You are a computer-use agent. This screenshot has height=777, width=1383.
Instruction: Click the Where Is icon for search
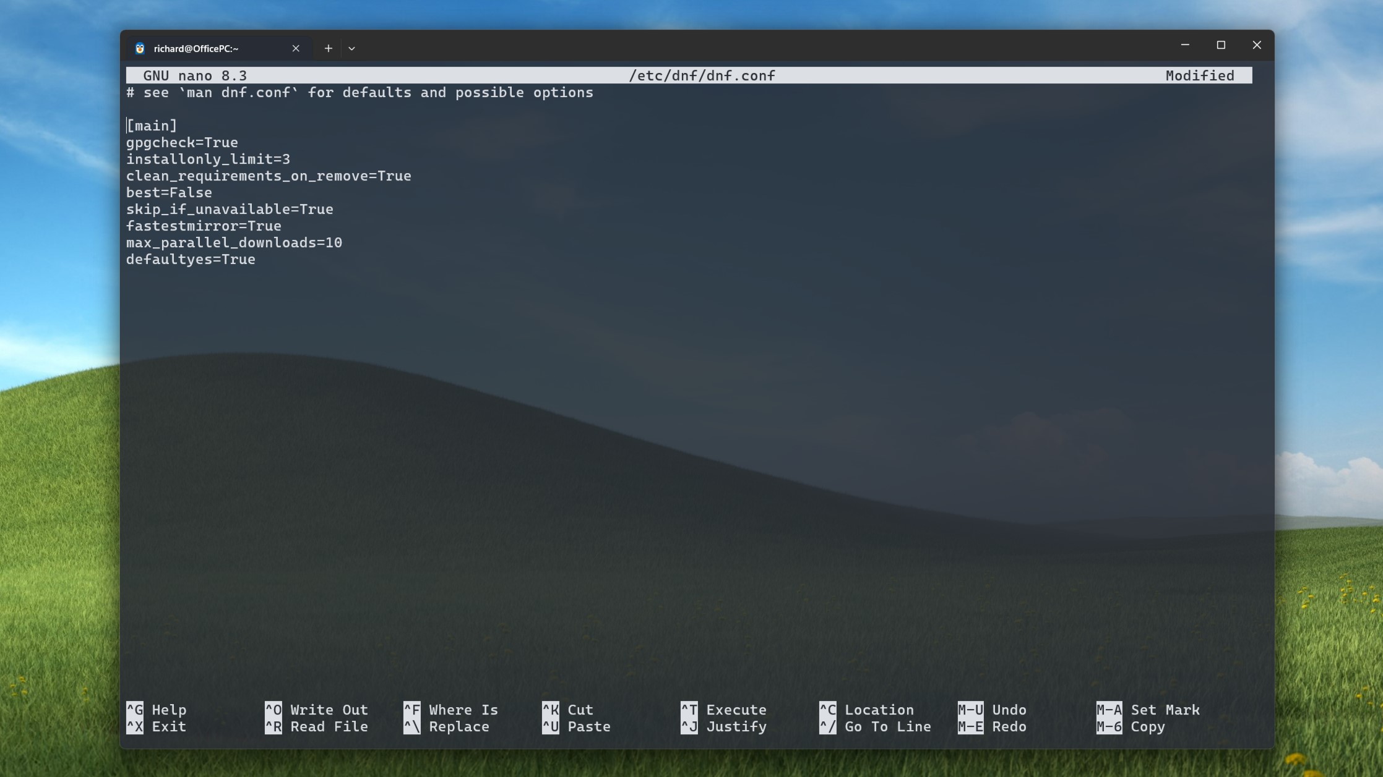(x=410, y=710)
